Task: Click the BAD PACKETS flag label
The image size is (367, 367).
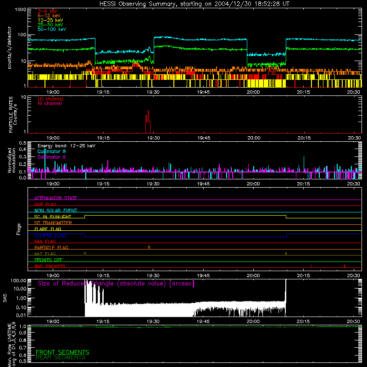Action: click(x=50, y=266)
